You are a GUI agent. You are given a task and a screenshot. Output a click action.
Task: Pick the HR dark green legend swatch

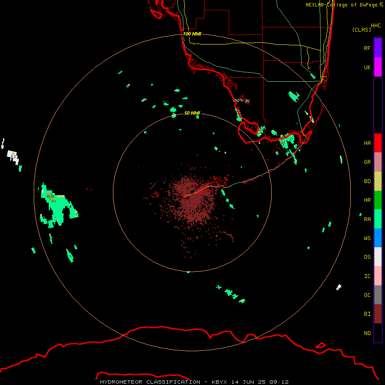click(x=378, y=200)
